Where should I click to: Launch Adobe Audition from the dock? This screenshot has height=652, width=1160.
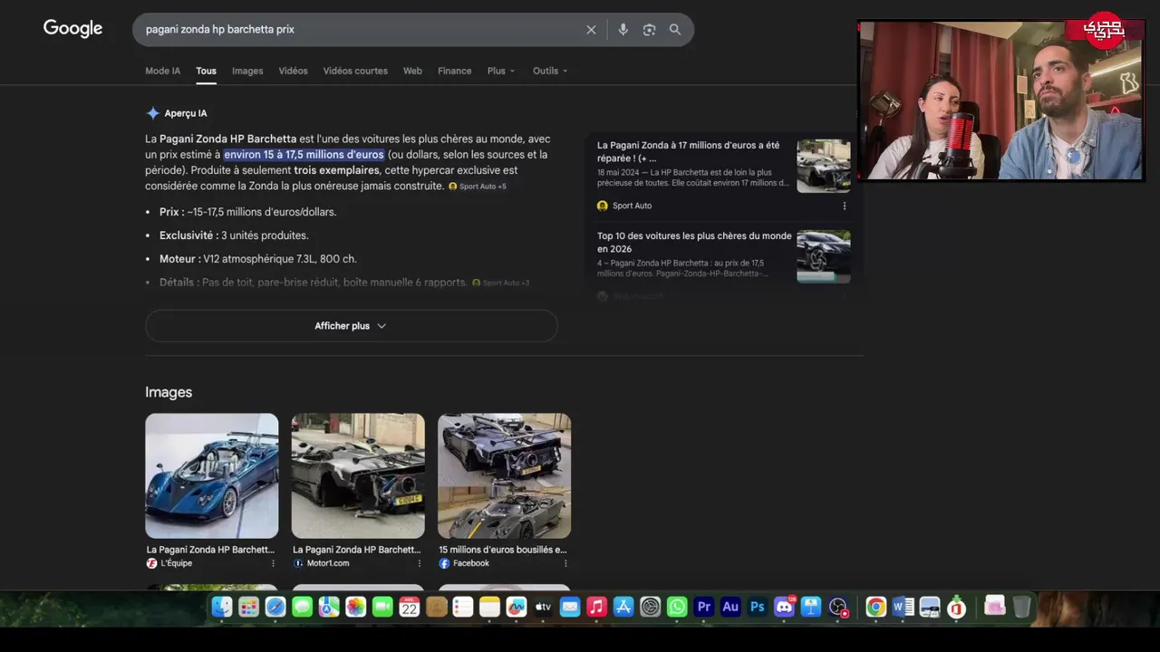click(730, 608)
